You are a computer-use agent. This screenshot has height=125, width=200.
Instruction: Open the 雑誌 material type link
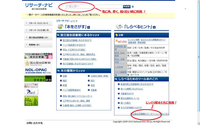point(65,81)
